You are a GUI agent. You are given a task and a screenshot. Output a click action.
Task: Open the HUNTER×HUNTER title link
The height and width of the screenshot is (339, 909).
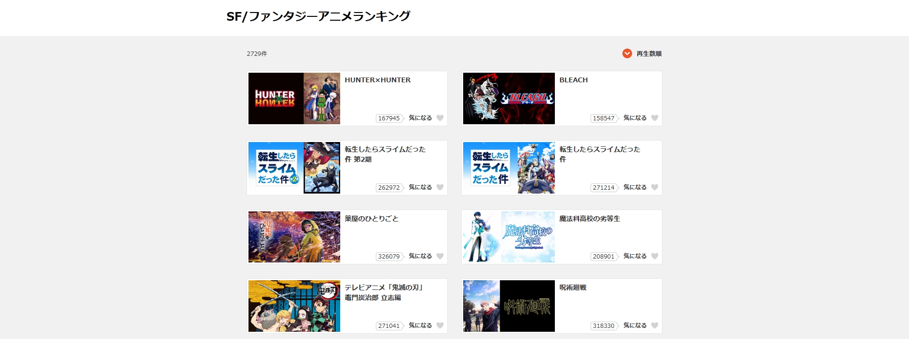(x=378, y=80)
